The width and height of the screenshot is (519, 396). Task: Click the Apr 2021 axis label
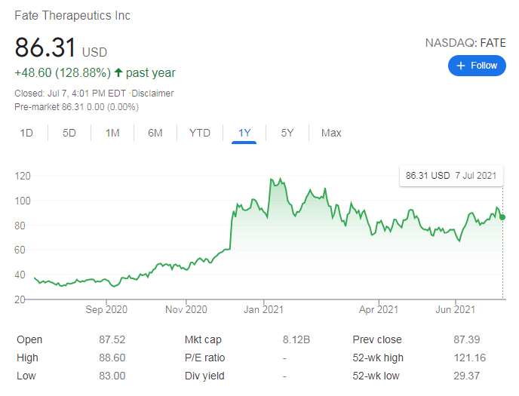(x=379, y=310)
